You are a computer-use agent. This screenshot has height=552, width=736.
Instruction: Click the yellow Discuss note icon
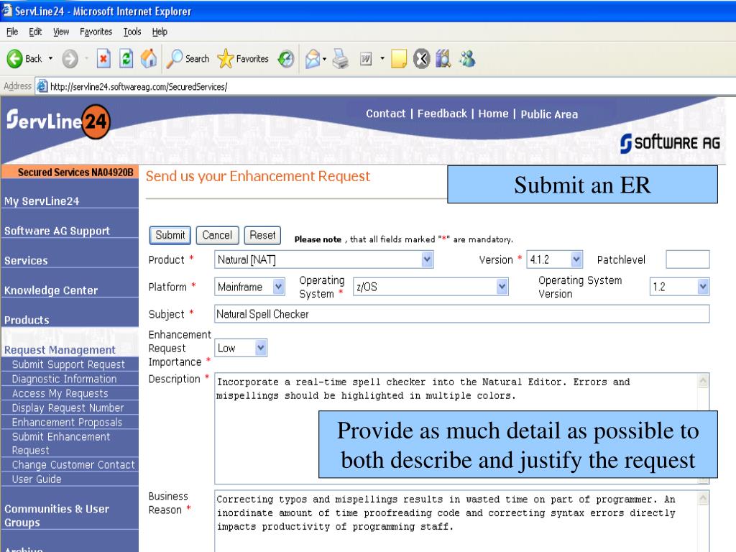click(x=398, y=59)
